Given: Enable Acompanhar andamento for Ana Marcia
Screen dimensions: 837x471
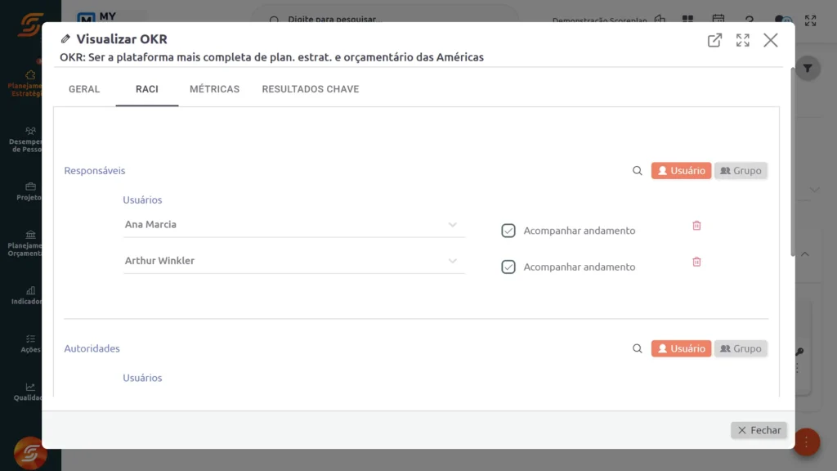Looking at the screenshot, I should 508,231.
